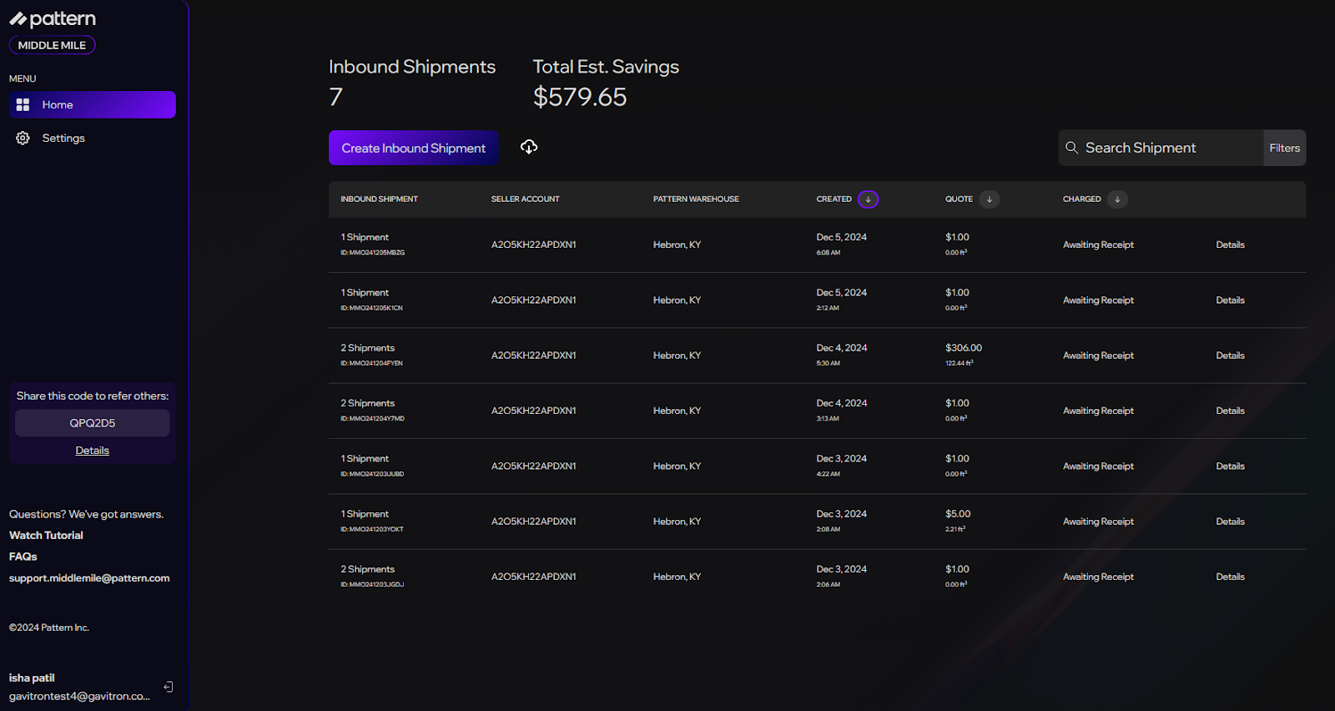
Task: Go to Settings in the sidebar menu
Action: (63, 139)
